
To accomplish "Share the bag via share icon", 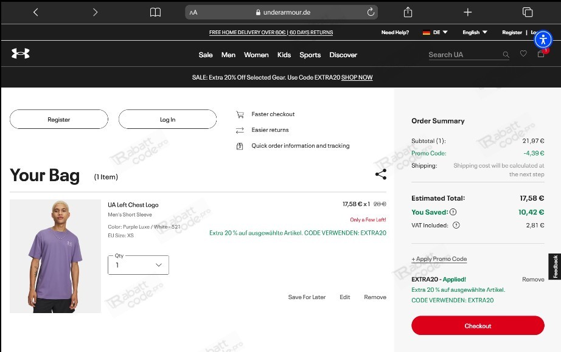I will [381, 174].
